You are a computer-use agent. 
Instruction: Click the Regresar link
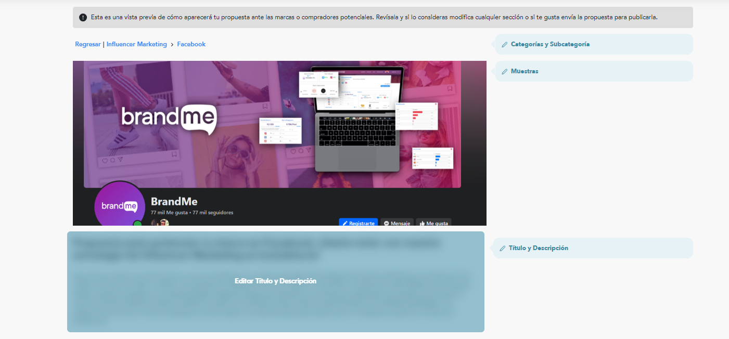[x=87, y=44]
